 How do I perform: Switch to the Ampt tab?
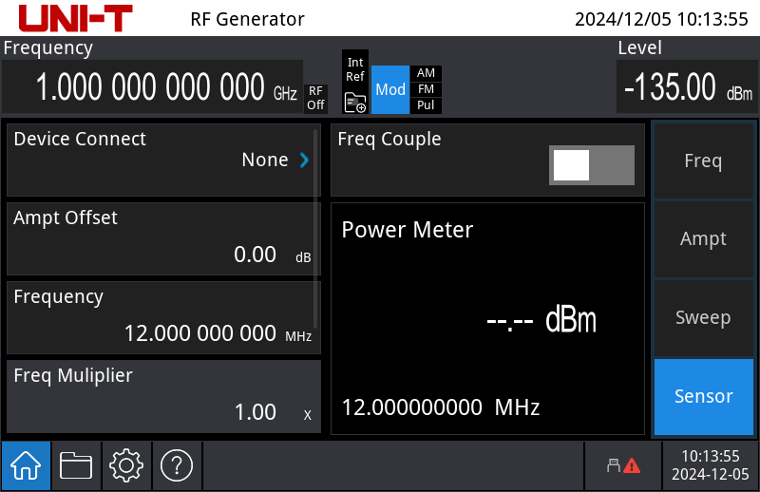click(703, 239)
